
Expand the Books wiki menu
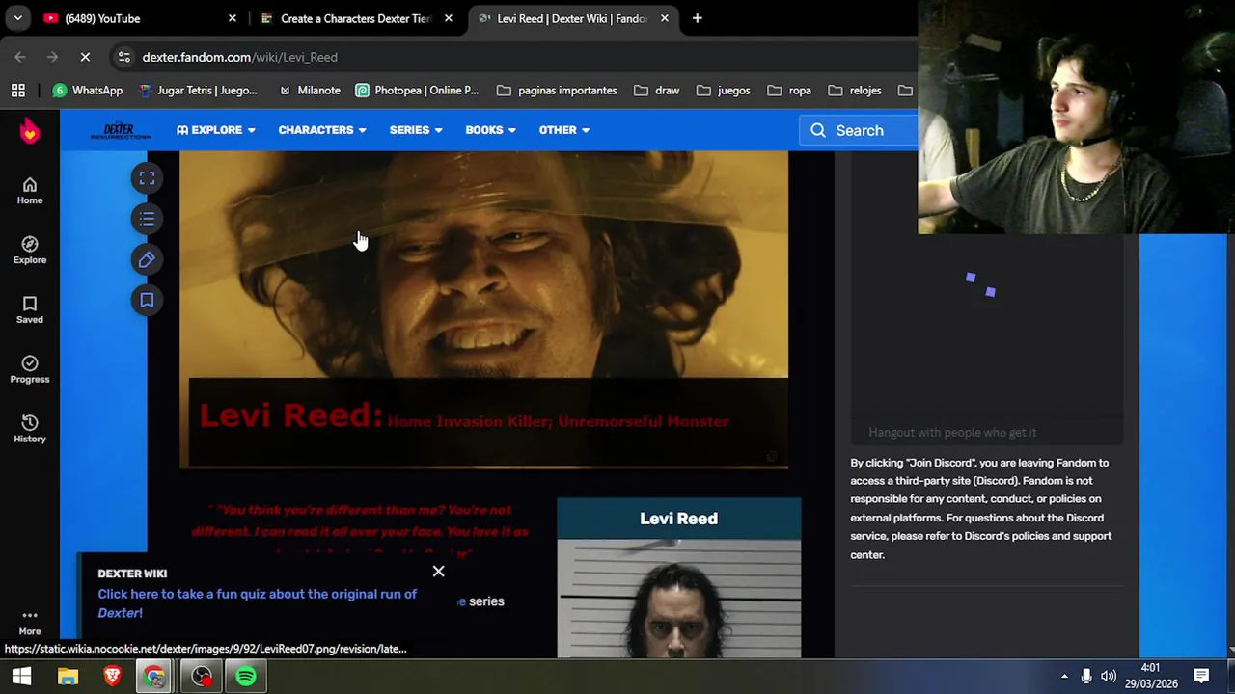[490, 130]
